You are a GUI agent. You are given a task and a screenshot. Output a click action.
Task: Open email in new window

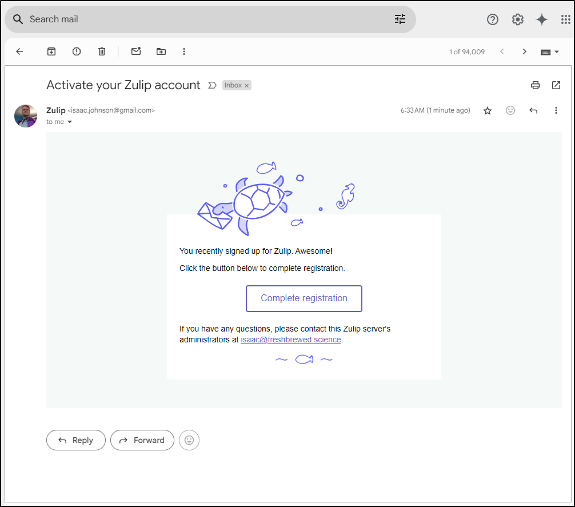pyautogui.click(x=556, y=85)
